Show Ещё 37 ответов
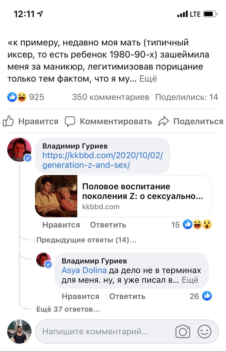This screenshot has width=226, height=352. (68, 309)
